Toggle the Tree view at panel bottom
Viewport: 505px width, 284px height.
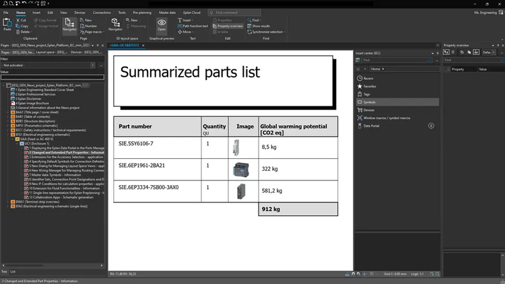4,271
